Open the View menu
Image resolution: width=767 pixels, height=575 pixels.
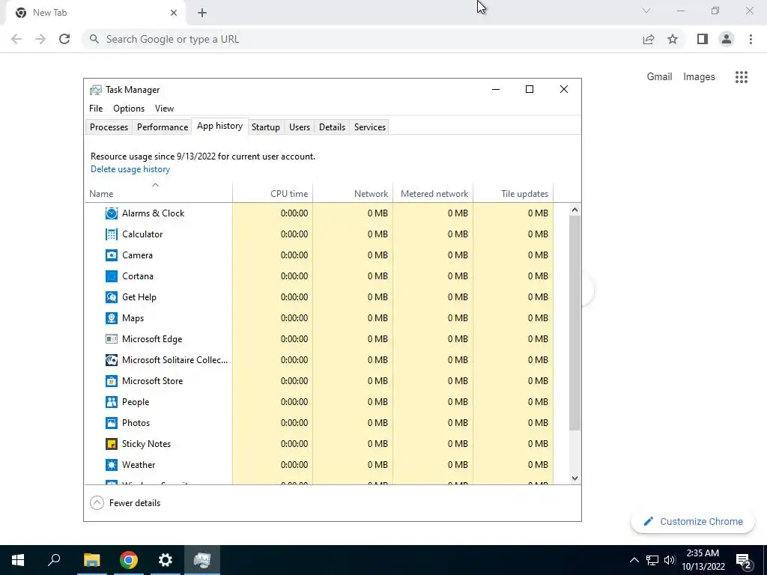coord(164,109)
